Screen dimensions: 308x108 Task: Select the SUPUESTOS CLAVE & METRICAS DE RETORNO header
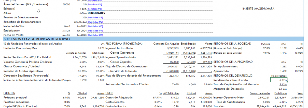(36, 39)
